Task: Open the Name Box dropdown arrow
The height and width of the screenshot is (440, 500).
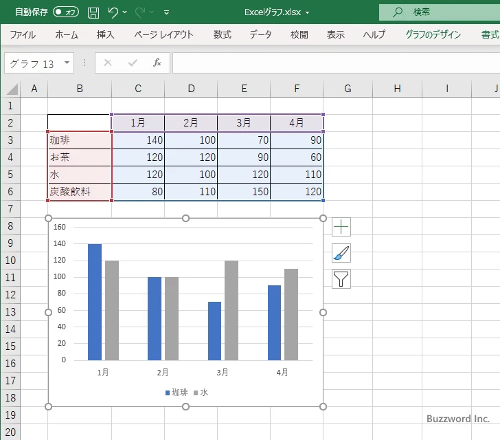Action: (67, 63)
